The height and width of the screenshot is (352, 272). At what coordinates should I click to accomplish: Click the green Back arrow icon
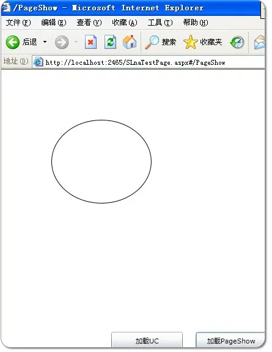(13, 42)
